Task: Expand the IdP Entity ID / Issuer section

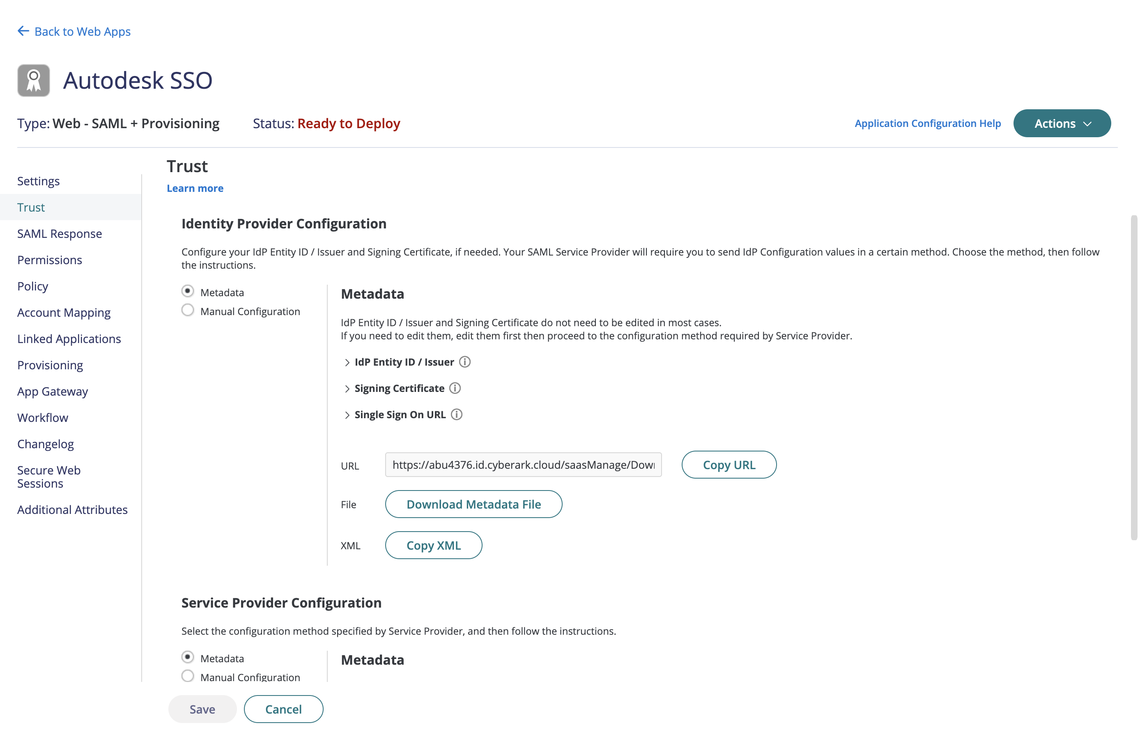Action: (347, 362)
